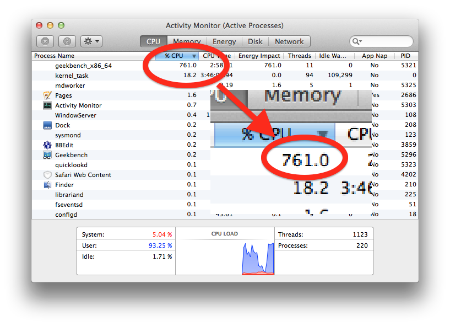Click the System 5.04 % value
Viewport: 450px width, 326px height.
click(x=162, y=234)
